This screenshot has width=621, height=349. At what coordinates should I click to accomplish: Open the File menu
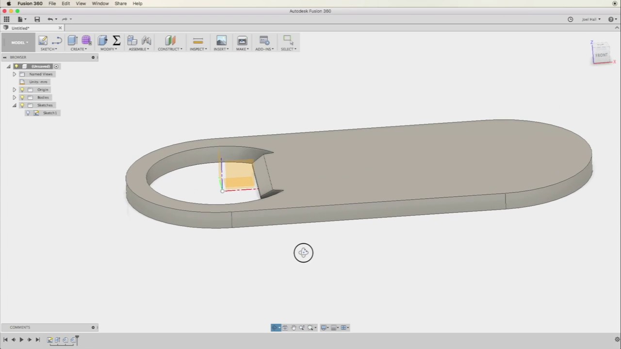click(x=52, y=3)
